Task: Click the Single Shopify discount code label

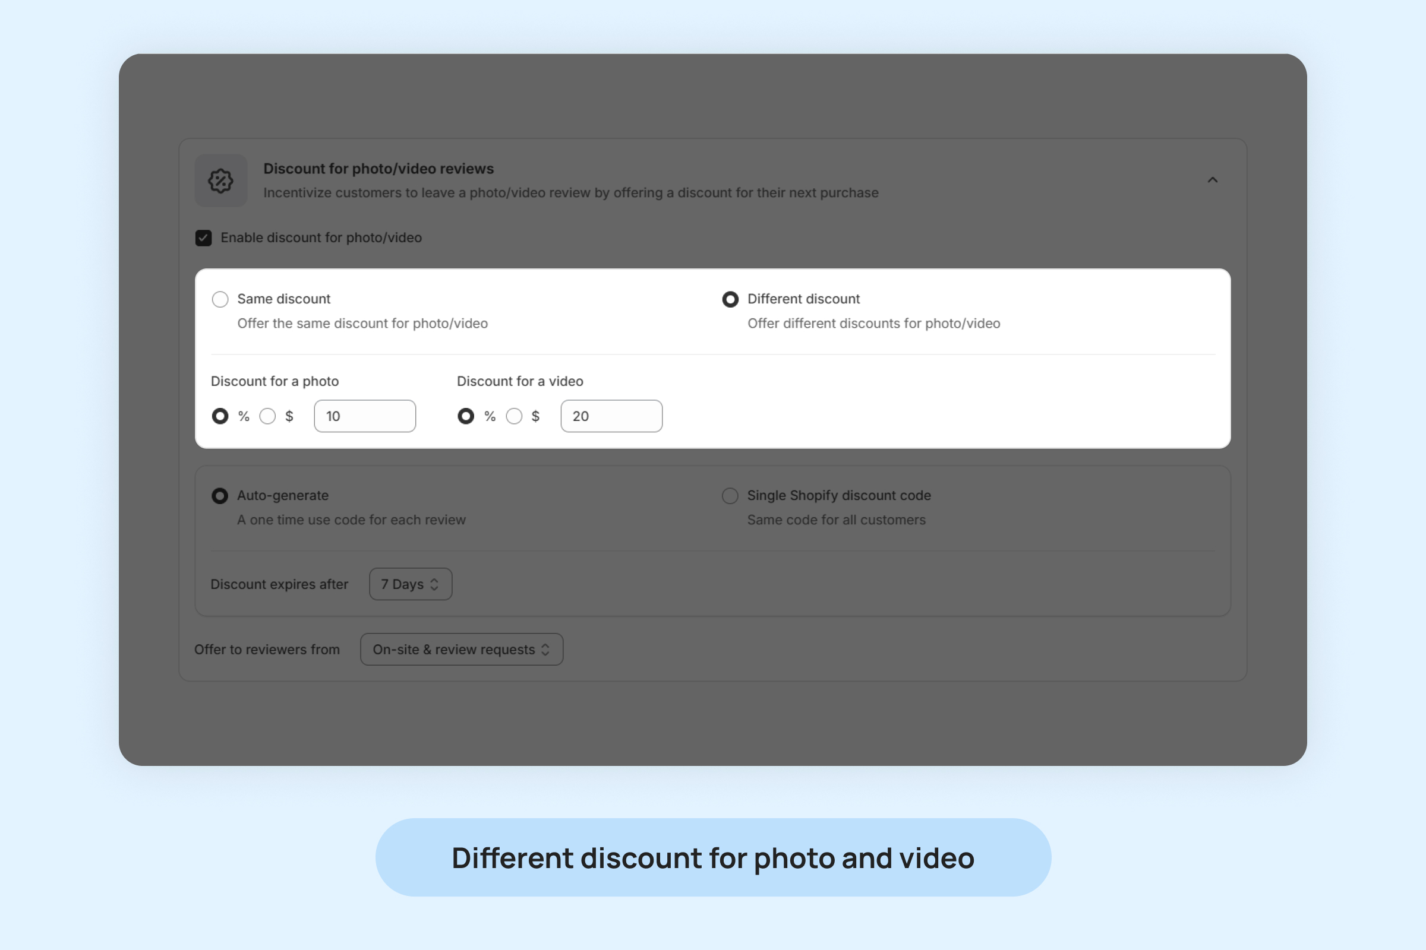Action: point(838,496)
